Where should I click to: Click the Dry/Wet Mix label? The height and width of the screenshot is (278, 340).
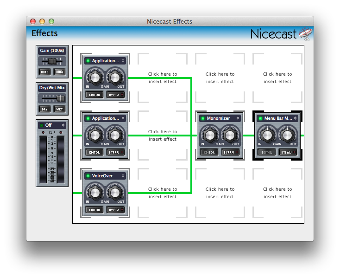tap(52, 88)
